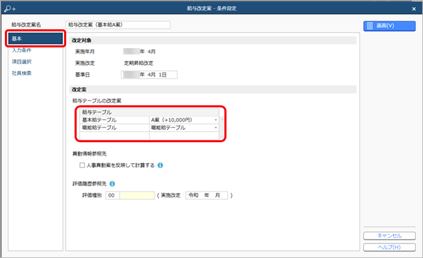
Task: Click the search-plus icon in title bar
Action: pyautogui.click(x=10, y=8)
